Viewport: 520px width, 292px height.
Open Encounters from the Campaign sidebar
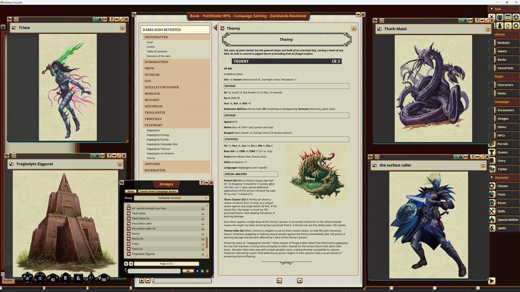(x=505, y=110)
